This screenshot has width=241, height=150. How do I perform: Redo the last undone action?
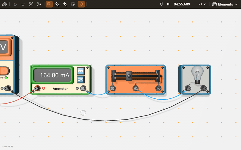(x=23, y=4)
